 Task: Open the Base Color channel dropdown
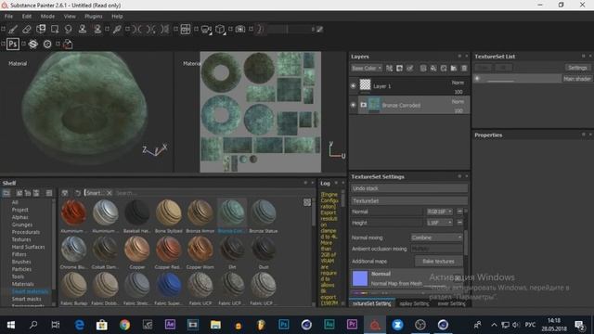pyautogui.click(x=367, y=68)
